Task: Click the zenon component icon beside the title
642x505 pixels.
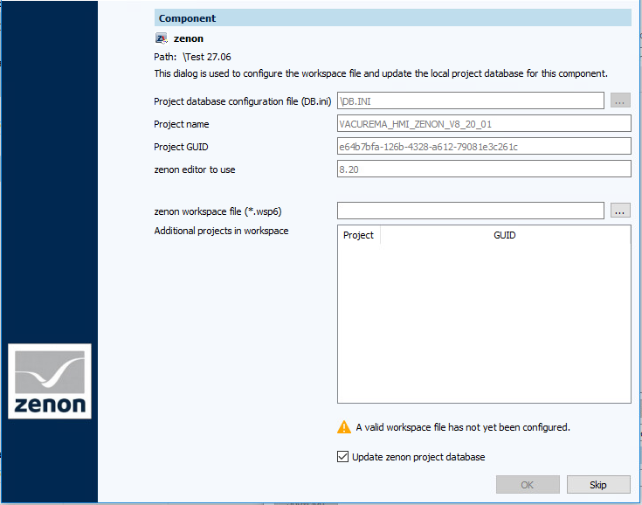Action: coord(162,38)
